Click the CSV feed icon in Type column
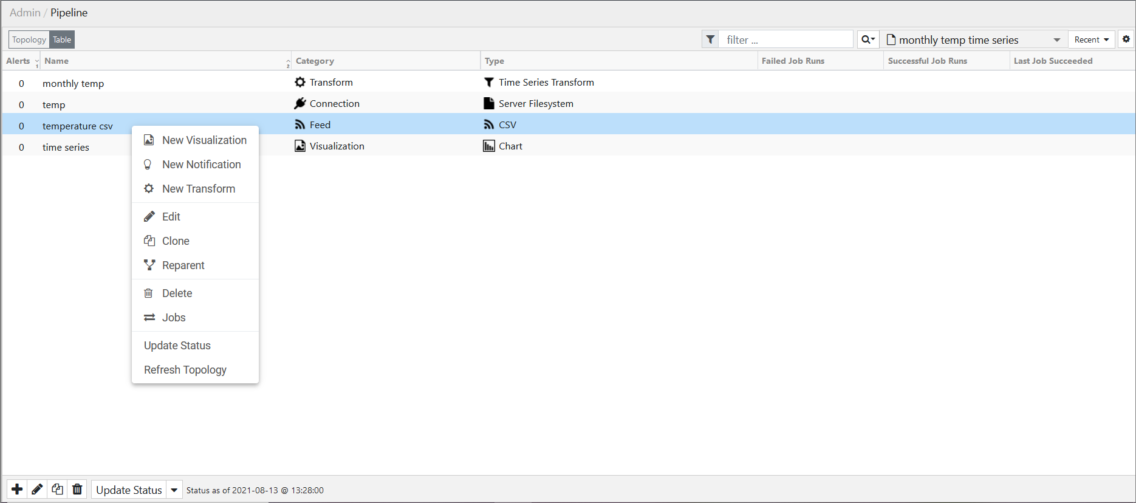The image size is (1136, 503). tap(489, 125)
